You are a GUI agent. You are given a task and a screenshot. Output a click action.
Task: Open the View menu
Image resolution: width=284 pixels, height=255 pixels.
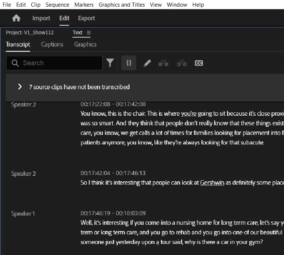coord(155,4)
